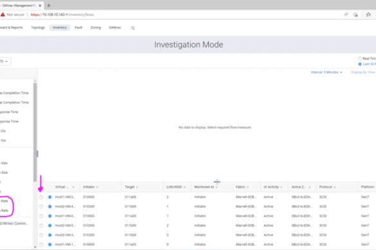Select the Real Time radio button
Viewport: 376px width, 250px height.
360,58
